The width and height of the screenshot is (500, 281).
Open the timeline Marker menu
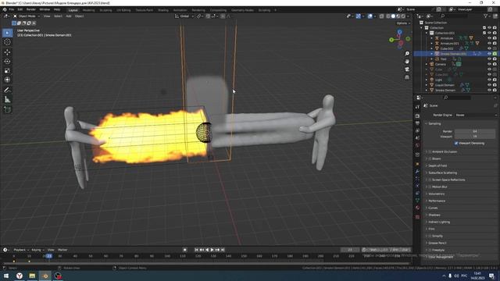click(62, 250)
